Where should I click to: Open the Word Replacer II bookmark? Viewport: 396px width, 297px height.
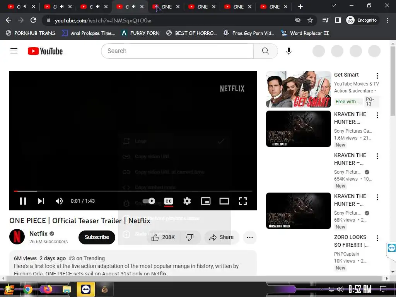pyautogui.click(x=305, y=33)
